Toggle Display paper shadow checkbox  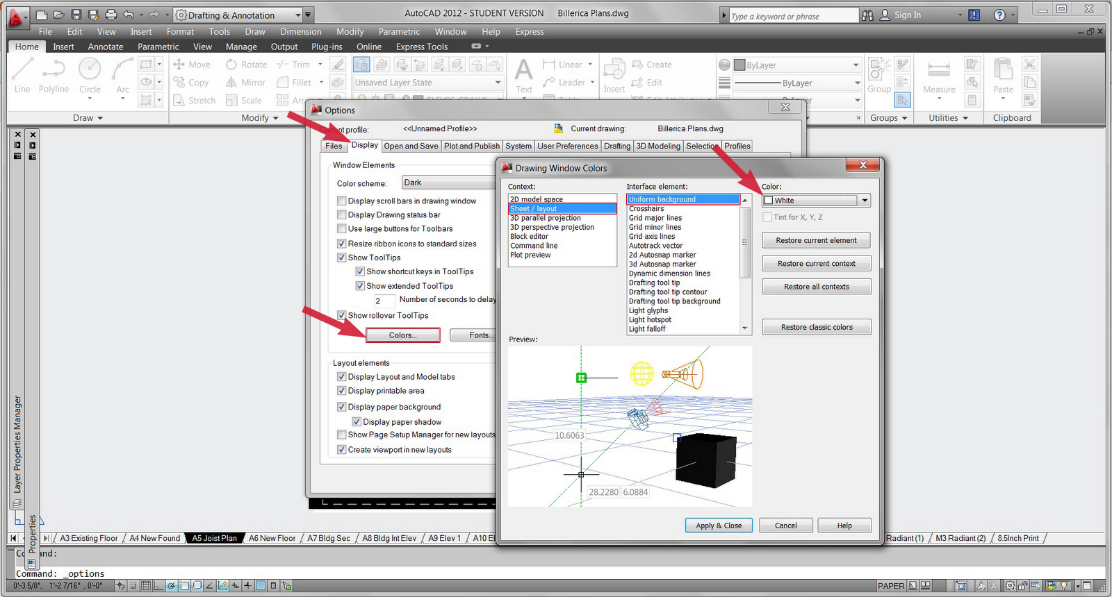(357, 421)
